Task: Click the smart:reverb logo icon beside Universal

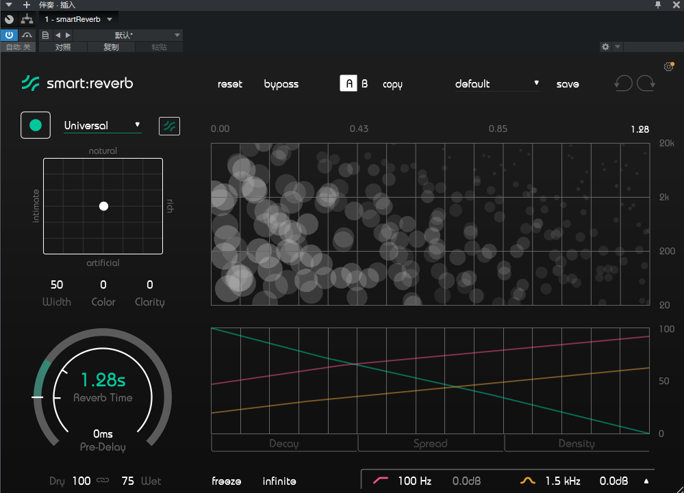Action: tap(169, 126)
